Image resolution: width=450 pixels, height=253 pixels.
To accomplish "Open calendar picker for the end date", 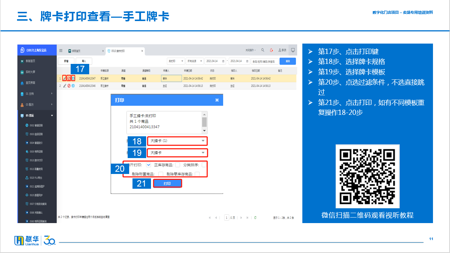I will [247, 61].
